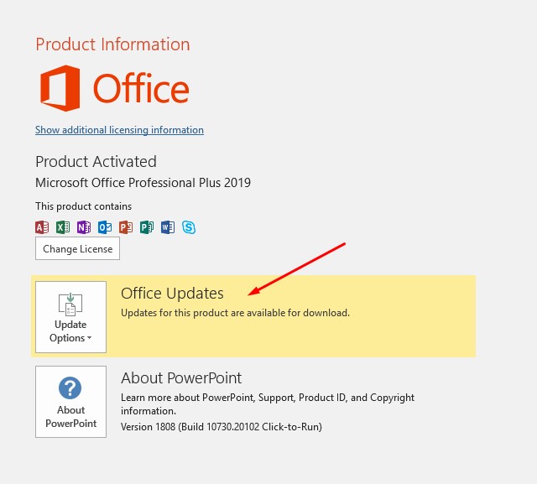Image resolution: width=537 pixels, height=484 pixels.
Task: Click the Product Information title
Action: (x=112, y=44)
